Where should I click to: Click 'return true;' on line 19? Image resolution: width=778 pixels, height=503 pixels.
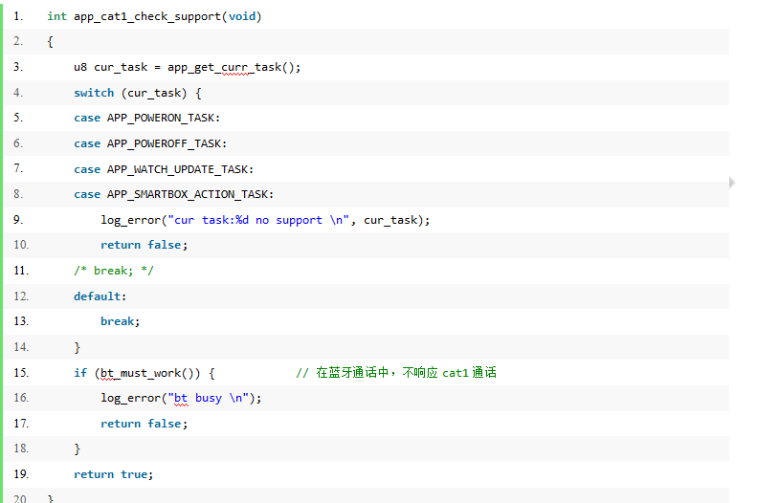click(x=114, y=474)
